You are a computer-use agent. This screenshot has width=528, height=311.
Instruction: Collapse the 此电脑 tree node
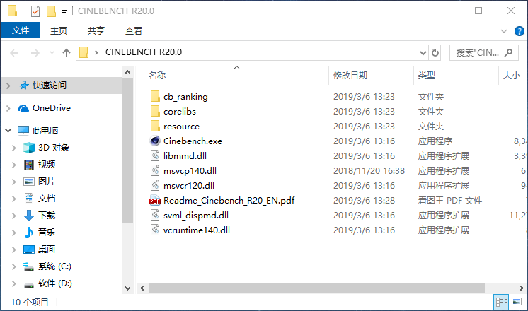click(8, 131)
